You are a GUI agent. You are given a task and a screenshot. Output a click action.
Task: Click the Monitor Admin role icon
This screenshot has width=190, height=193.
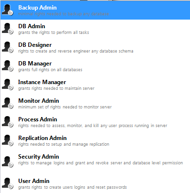(8, 103)
